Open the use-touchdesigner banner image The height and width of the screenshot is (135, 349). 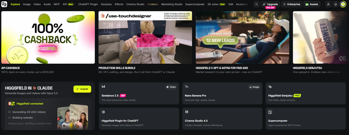(145, 37)
